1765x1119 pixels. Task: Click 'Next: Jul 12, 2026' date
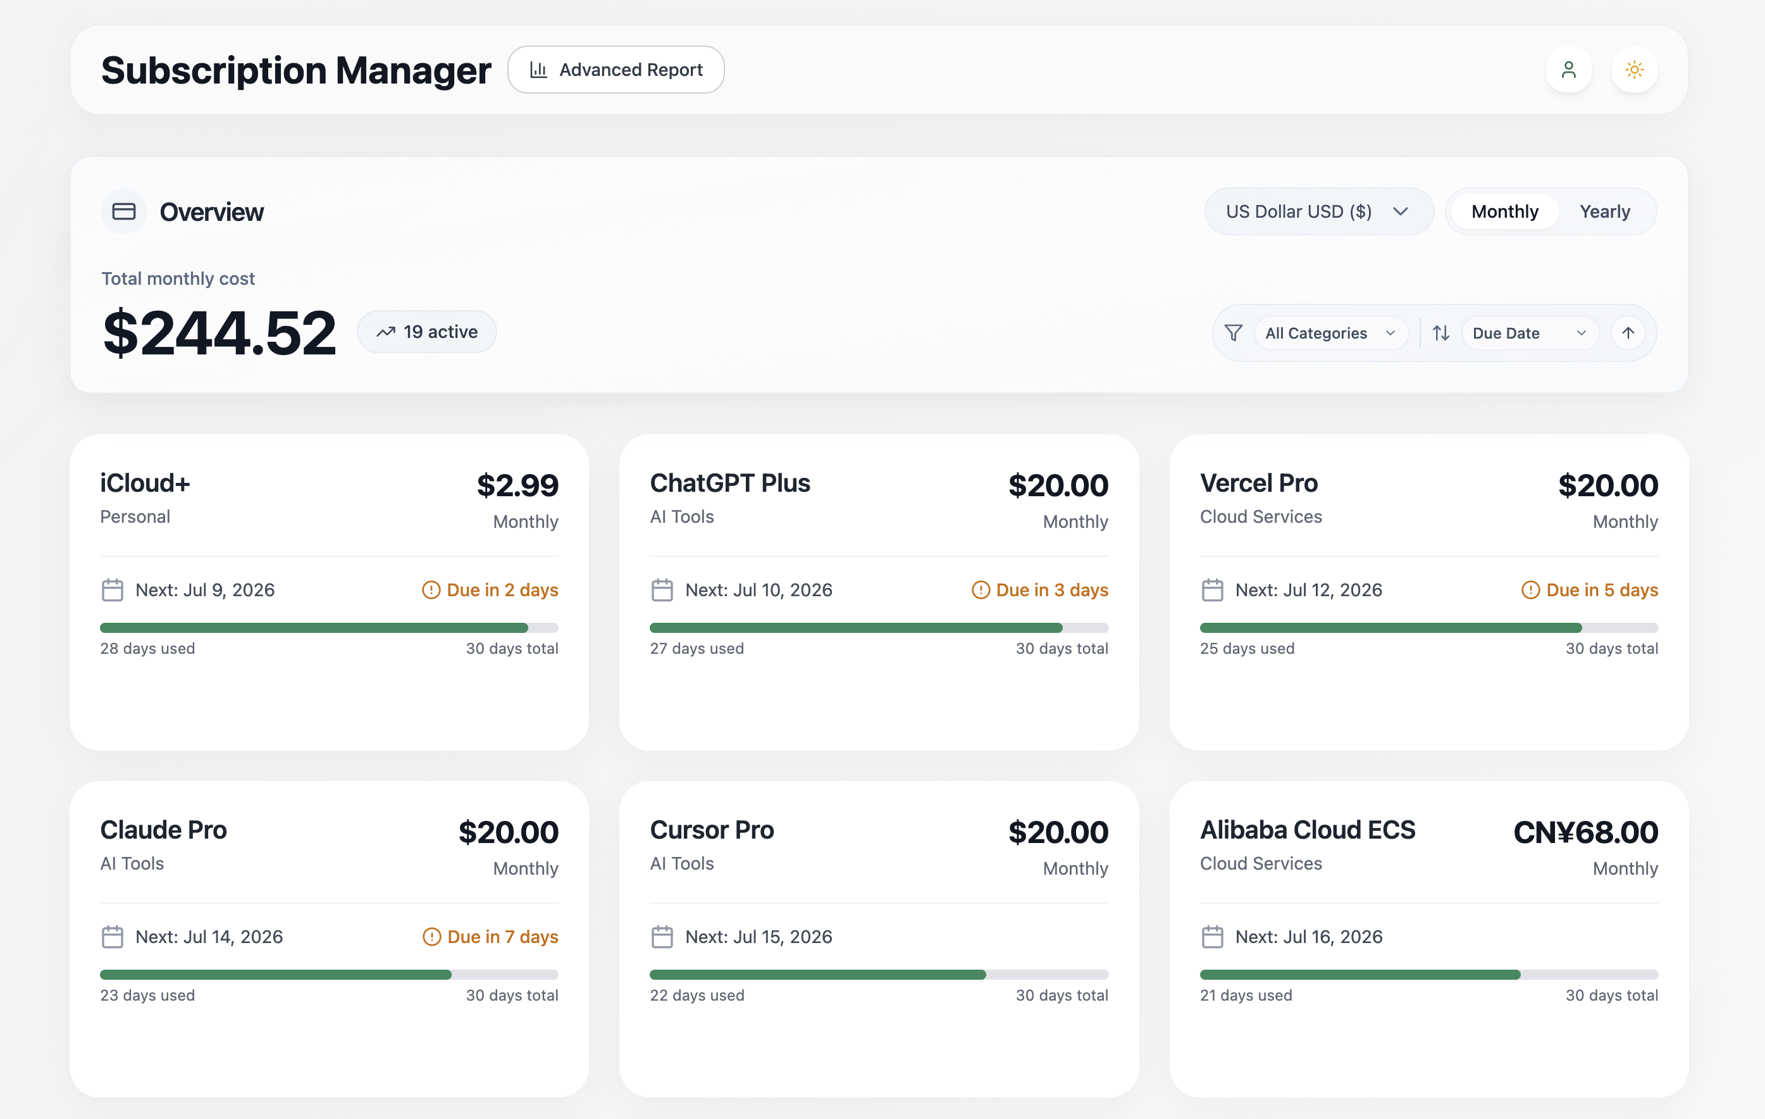(x=1308, y=591)
